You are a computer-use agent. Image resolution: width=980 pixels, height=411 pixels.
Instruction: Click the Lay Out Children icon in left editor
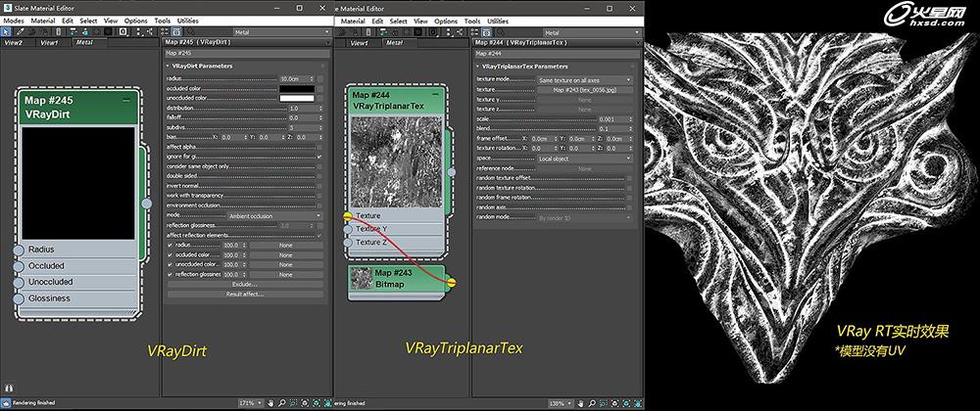(x=151, y=31)
